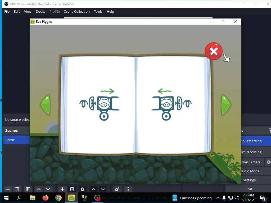Screen dimensions: 271x203
Task: Open Earnings upcoming news widget
Action: pos(192,198)
